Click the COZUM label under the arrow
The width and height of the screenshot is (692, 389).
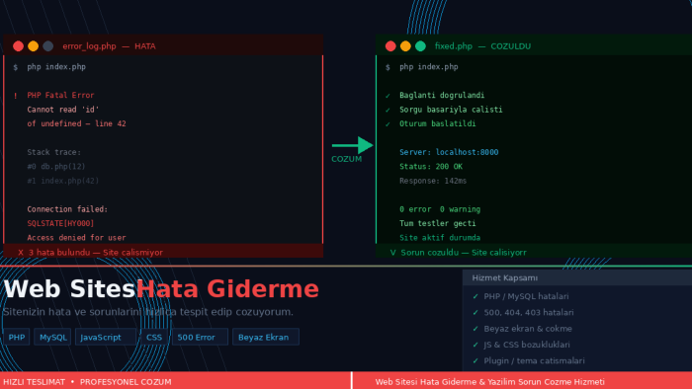[x=346, y=159]
